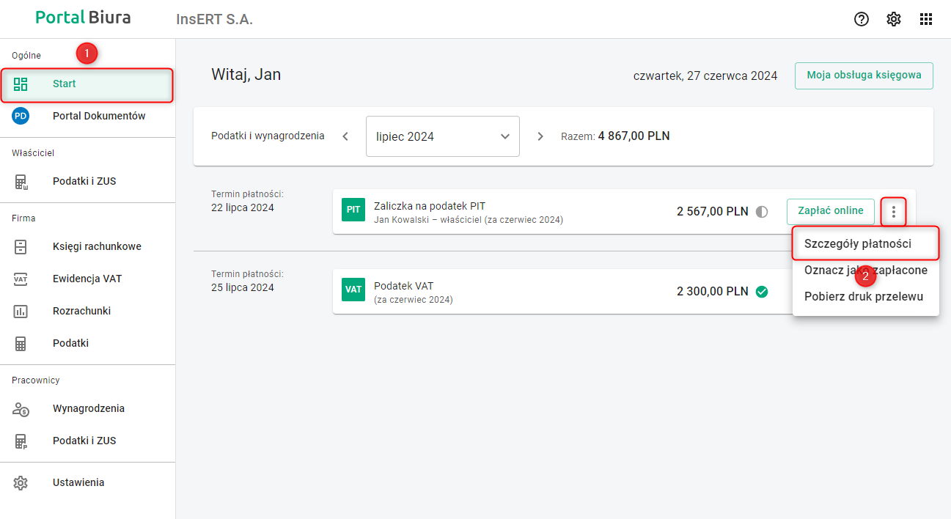Open Księgi rachunkowe in sidebar
Image resolution: width=951 pixels, height=519 pixels.
(x=97, y=246)
